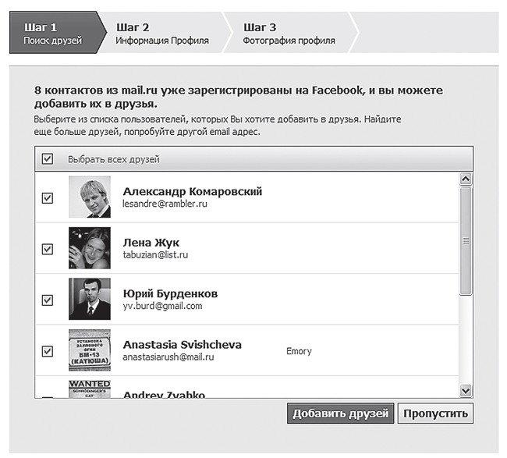Click the scrollbar down arrow
This screenshot has width=507, height=458.
tap(466, 391)
